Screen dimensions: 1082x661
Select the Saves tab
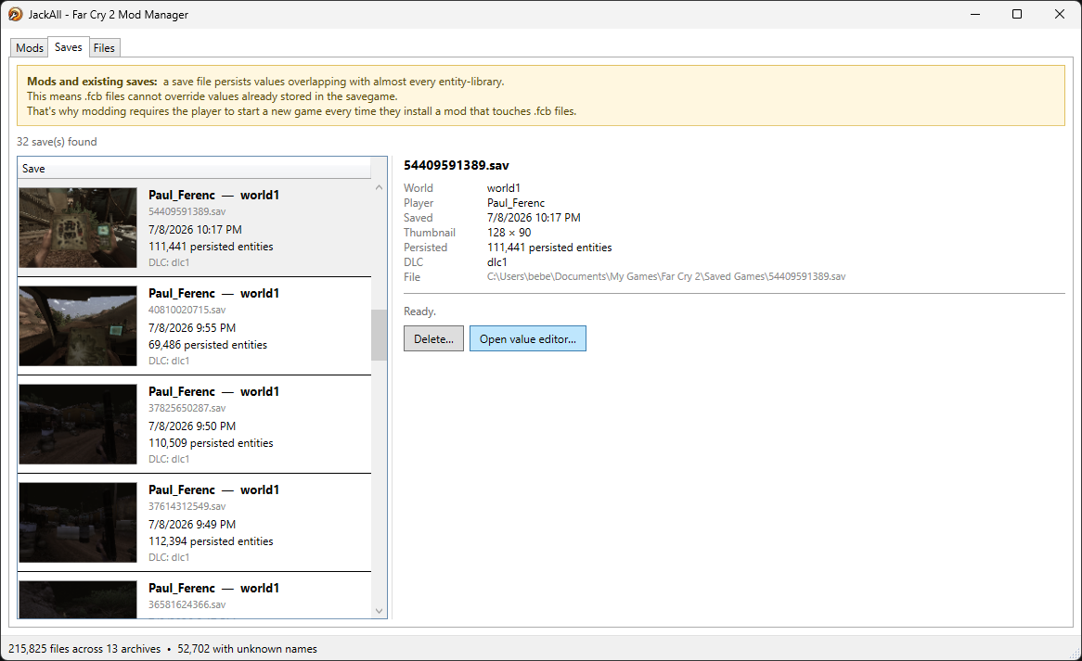(x=69, y=47)
